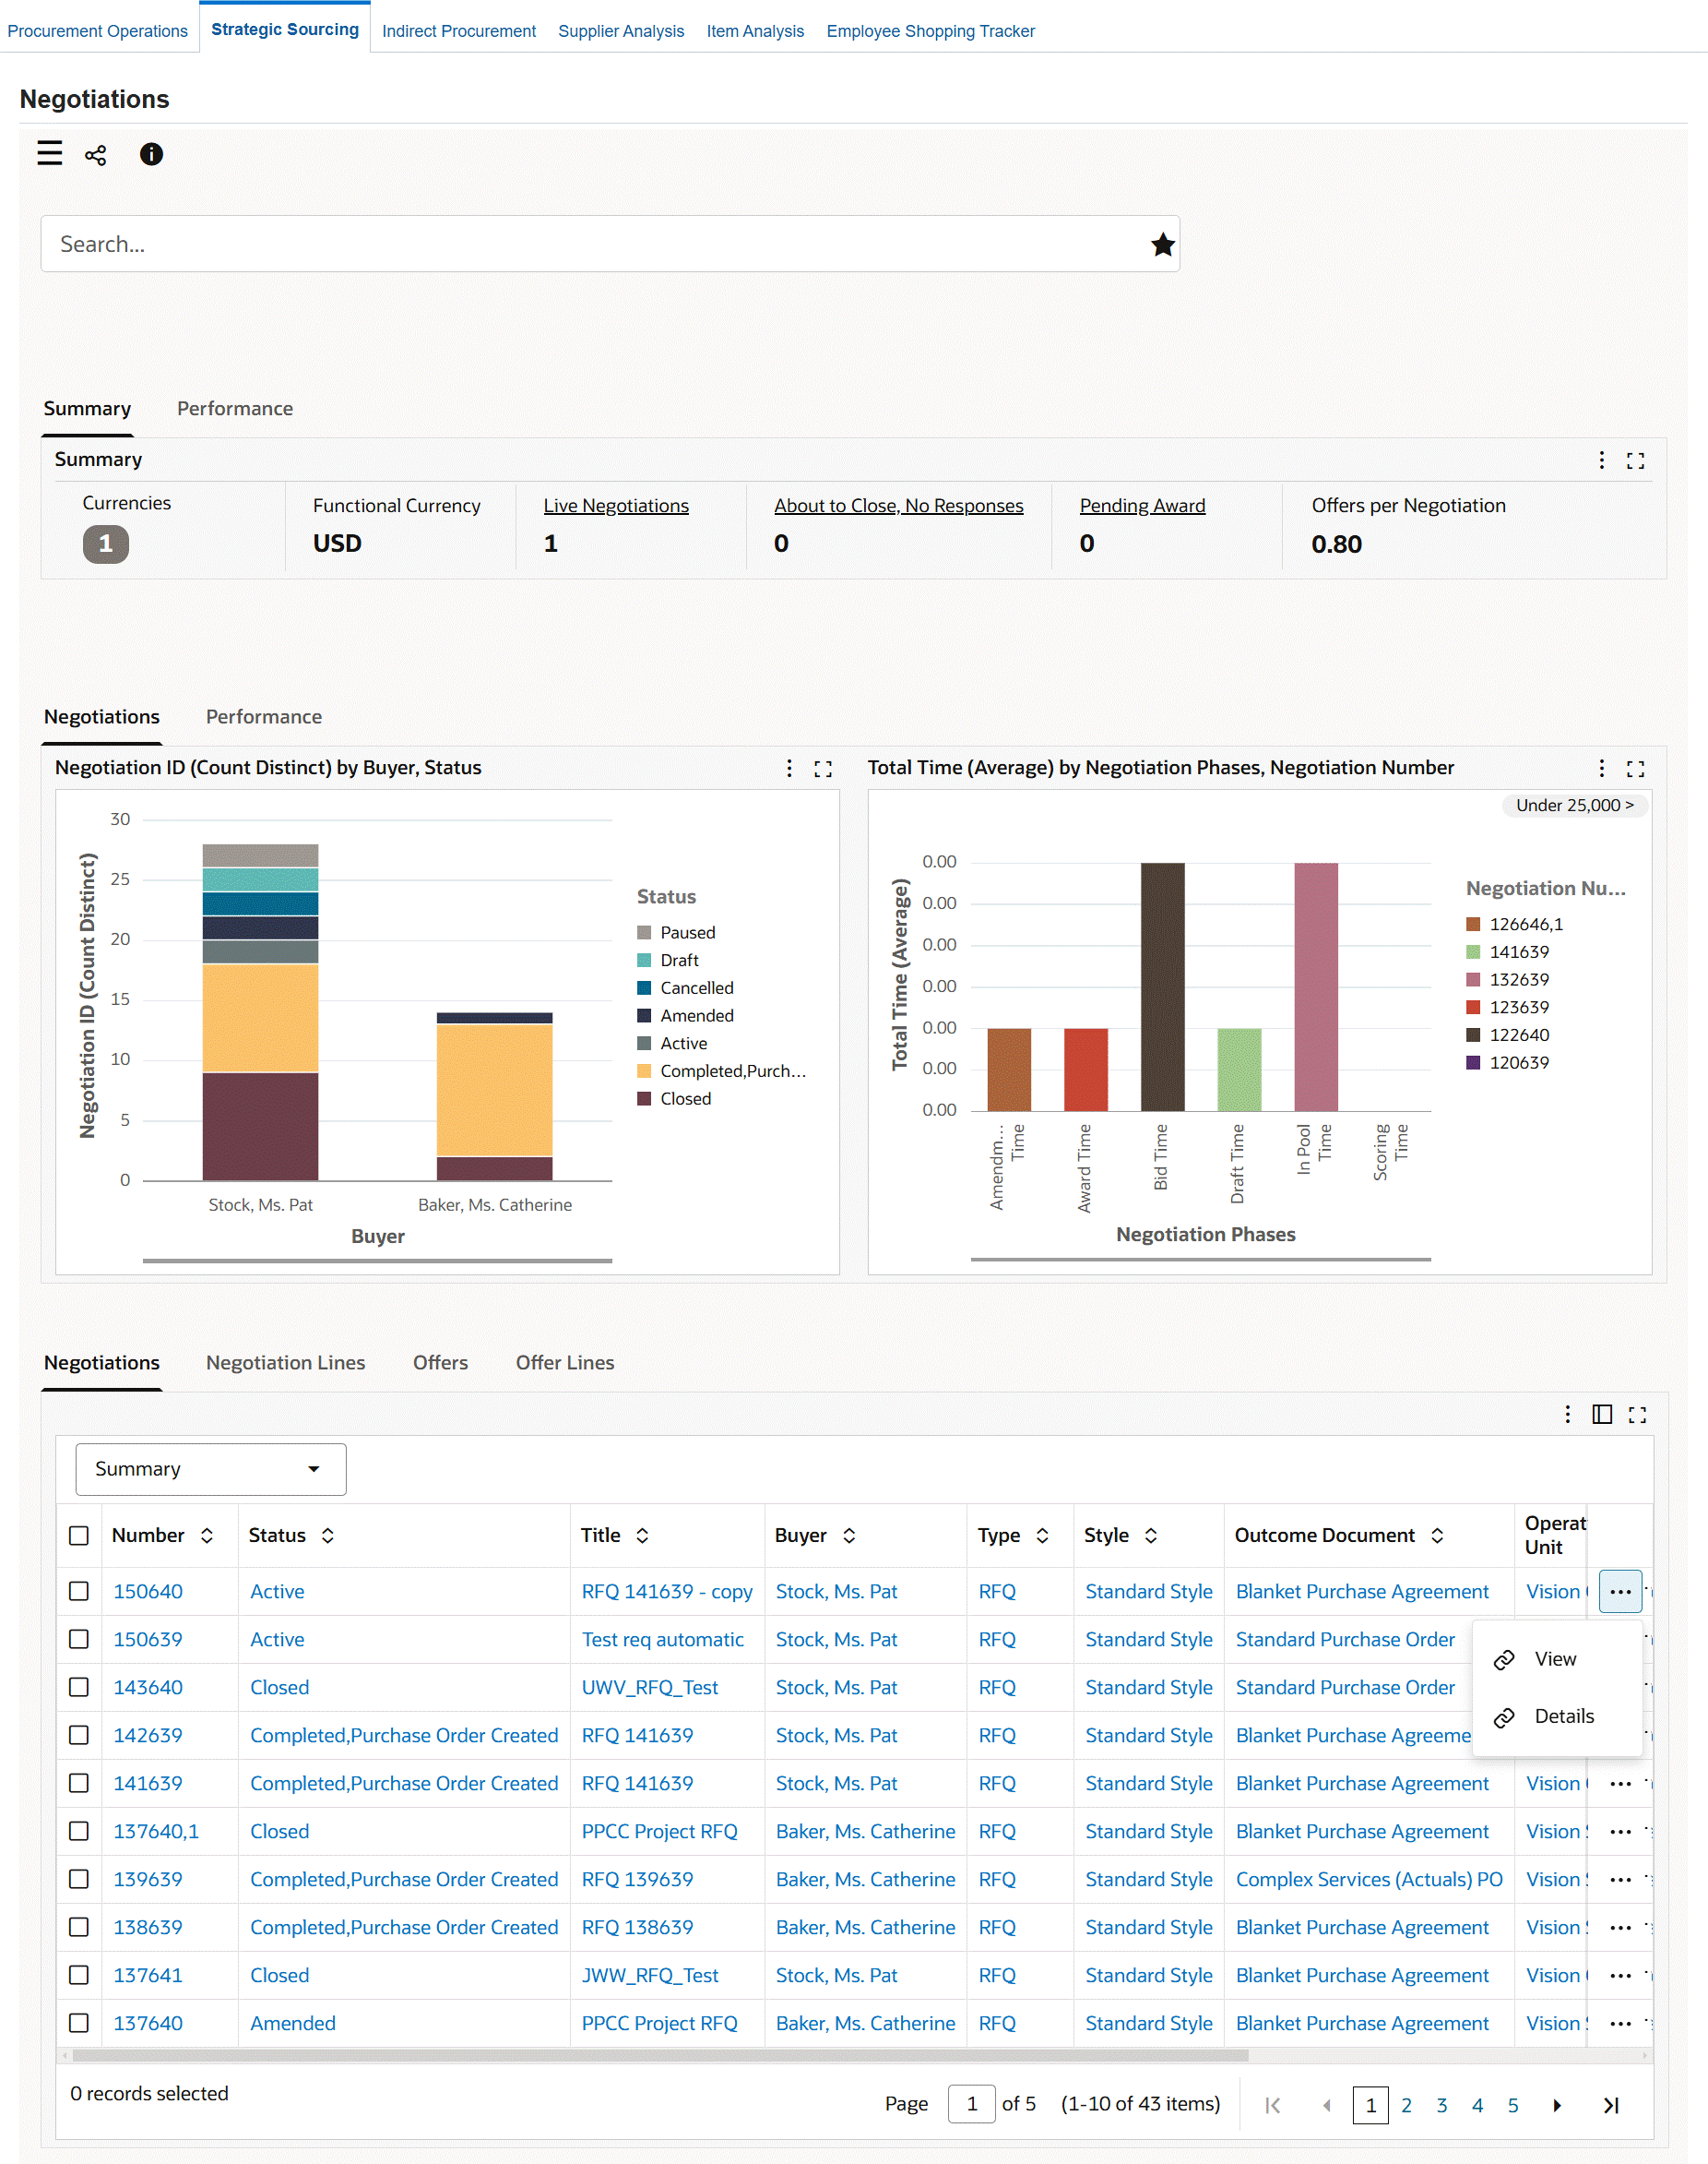Sort by the Status column
Viewport: 1708px width, 2164px height.
coord(328,1536)
